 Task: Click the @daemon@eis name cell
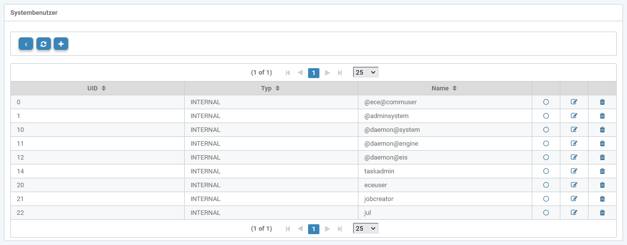point(386,158)
